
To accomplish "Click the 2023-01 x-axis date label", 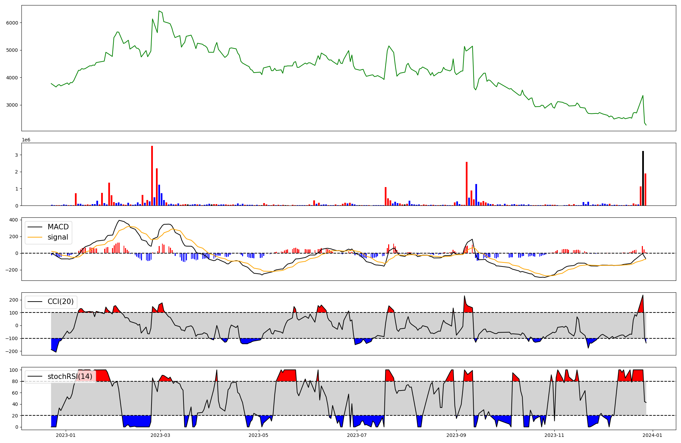I will tap(65, 435).
